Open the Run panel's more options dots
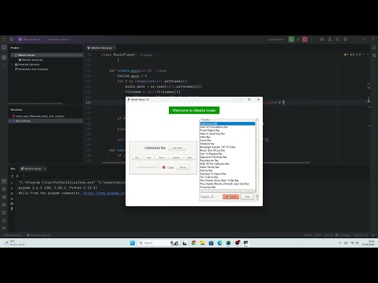 click(24, 176)
